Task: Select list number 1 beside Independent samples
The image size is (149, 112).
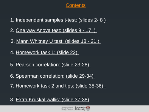Action: coord(12,20)
